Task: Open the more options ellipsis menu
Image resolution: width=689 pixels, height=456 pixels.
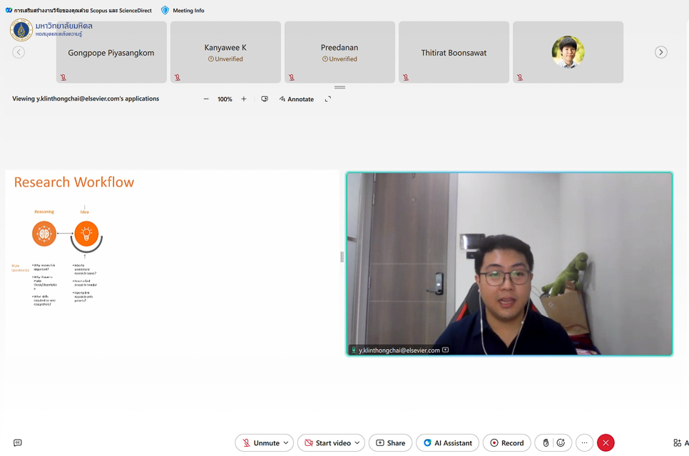Action: click(584, 442)
